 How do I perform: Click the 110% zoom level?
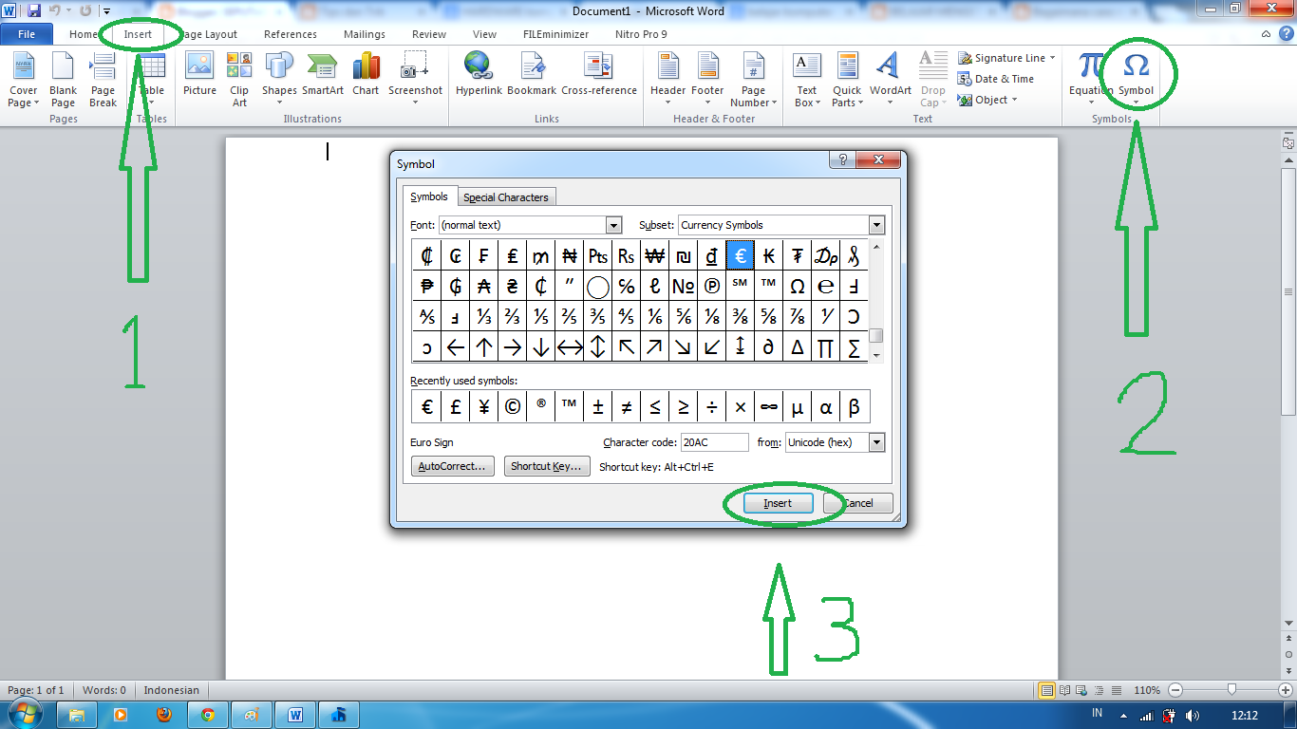[x=1148, y=690]
